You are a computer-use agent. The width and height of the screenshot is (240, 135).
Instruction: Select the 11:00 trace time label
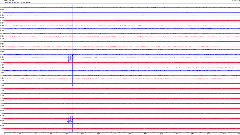(x=2, y=65)
